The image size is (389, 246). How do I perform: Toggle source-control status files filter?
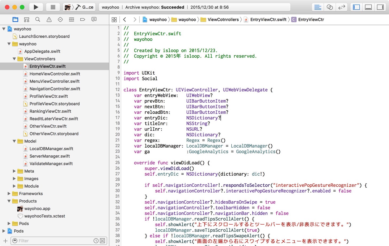tap(103, 241)
